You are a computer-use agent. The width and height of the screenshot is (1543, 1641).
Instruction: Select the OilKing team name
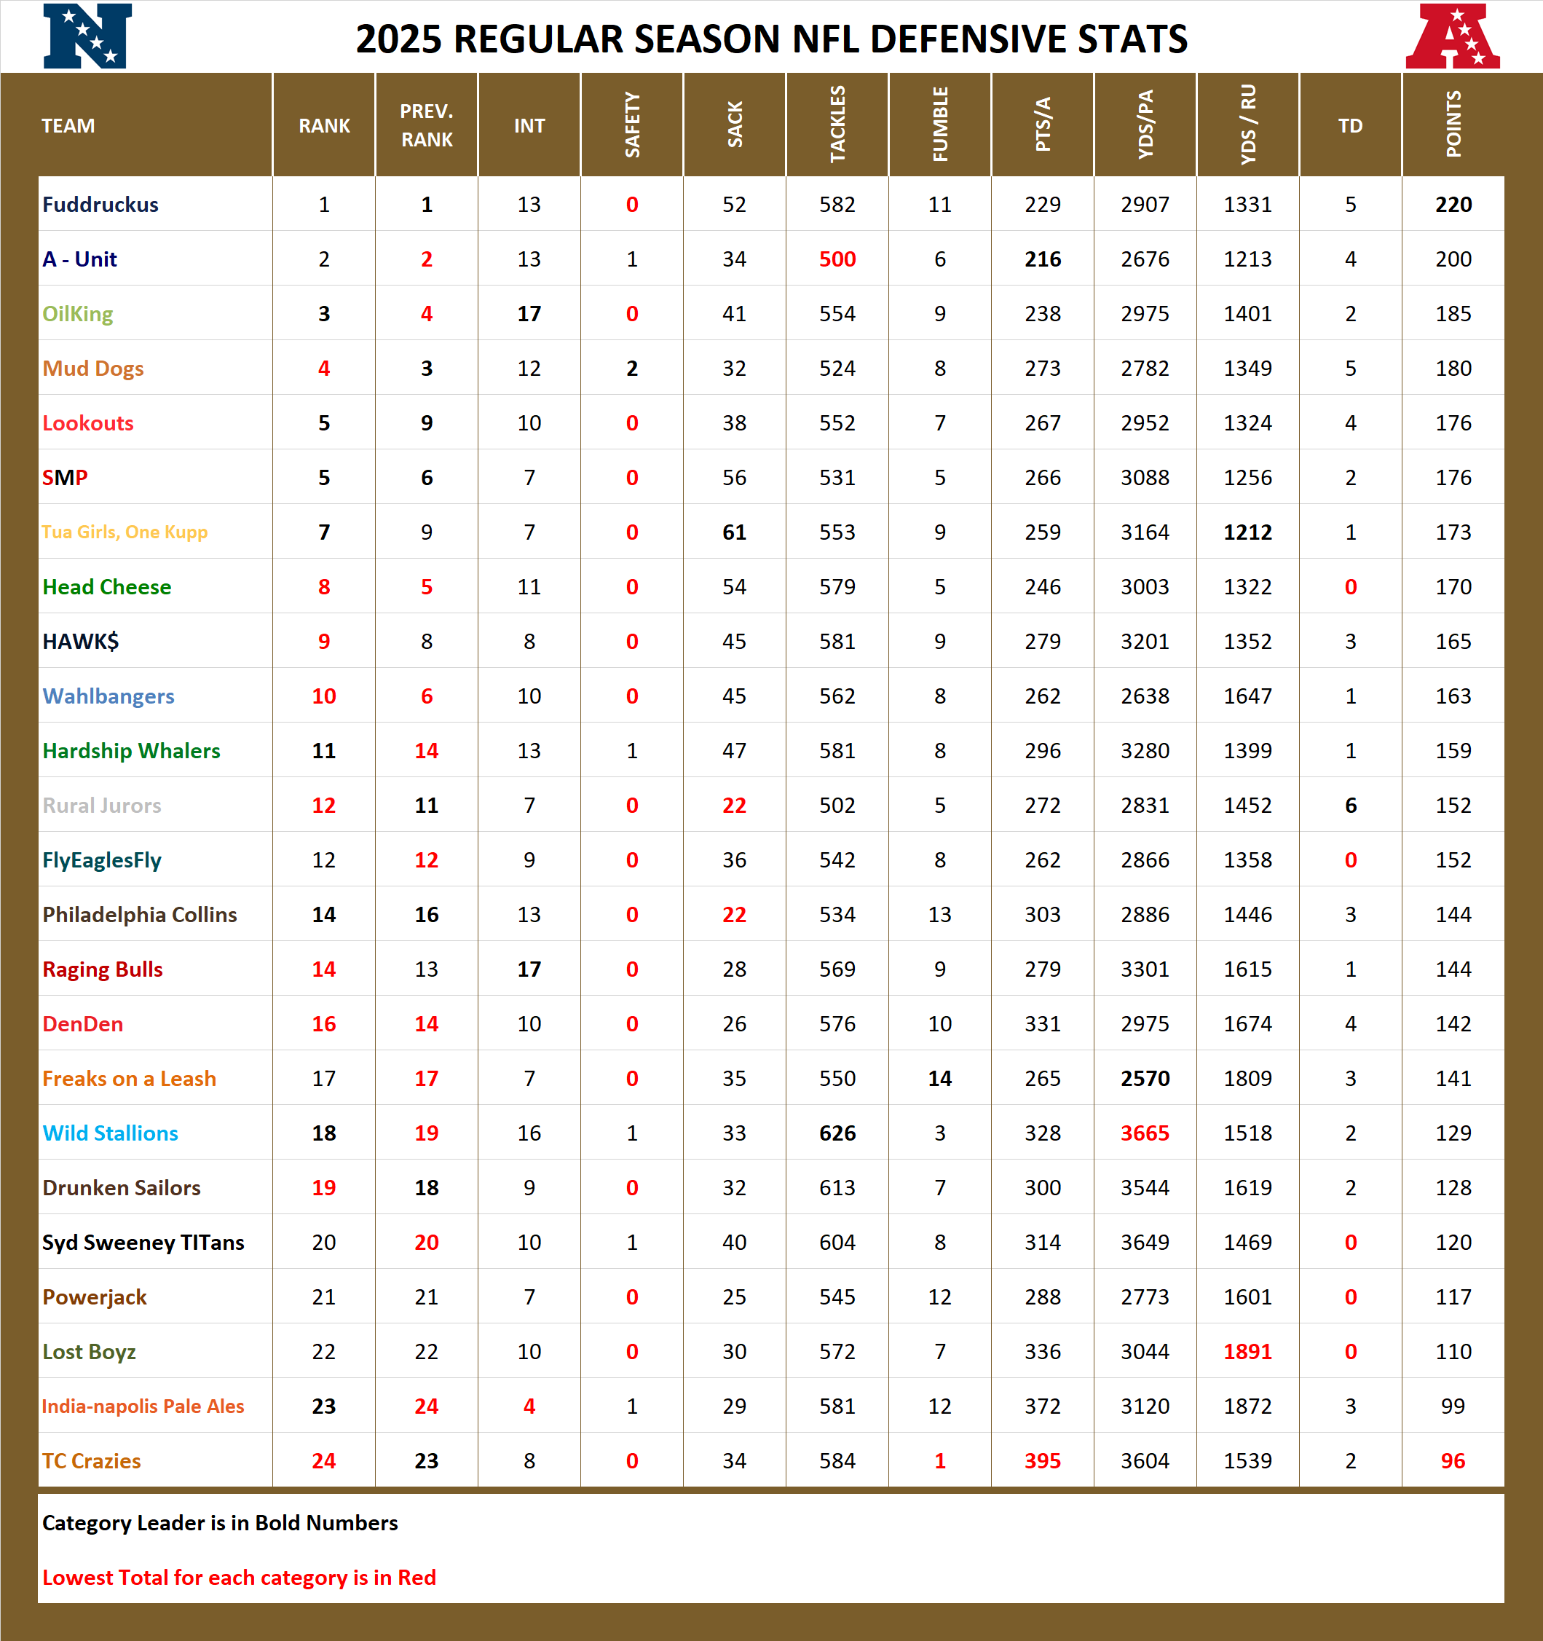coord(79,315)
